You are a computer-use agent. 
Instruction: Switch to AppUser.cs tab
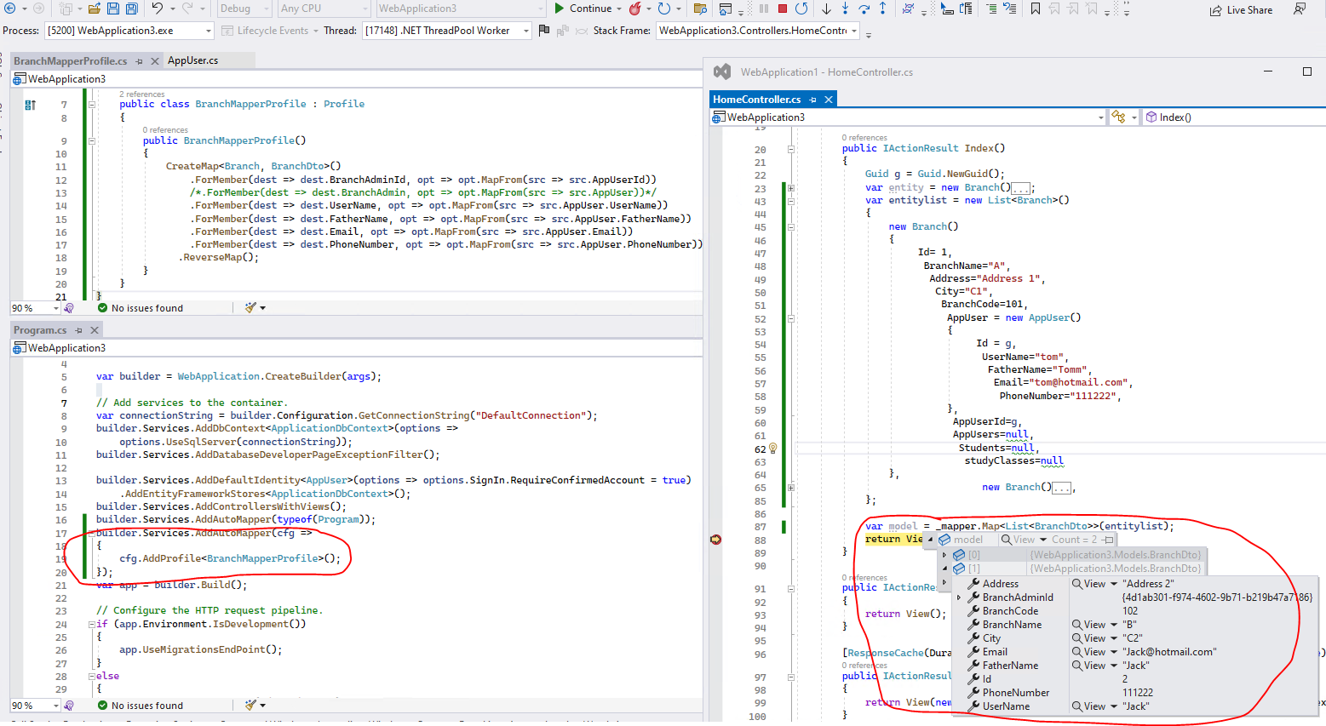pos(192,60)
